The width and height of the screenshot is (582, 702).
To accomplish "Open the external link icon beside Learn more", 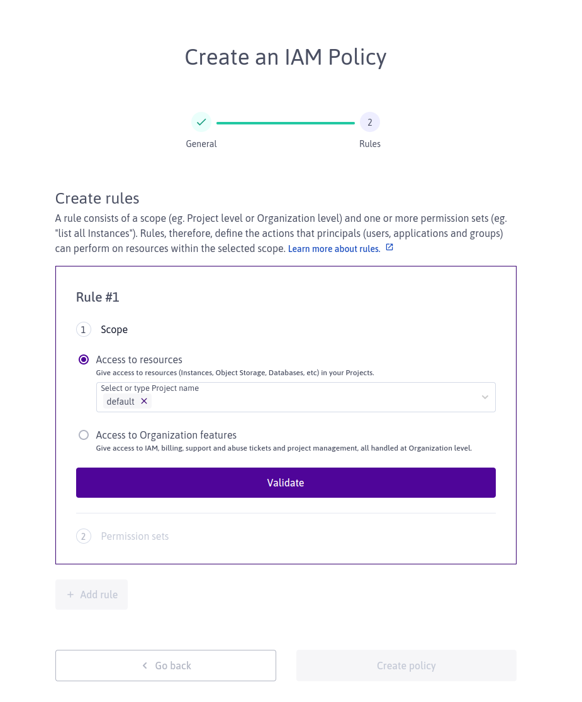I will [x=389, y=247].
